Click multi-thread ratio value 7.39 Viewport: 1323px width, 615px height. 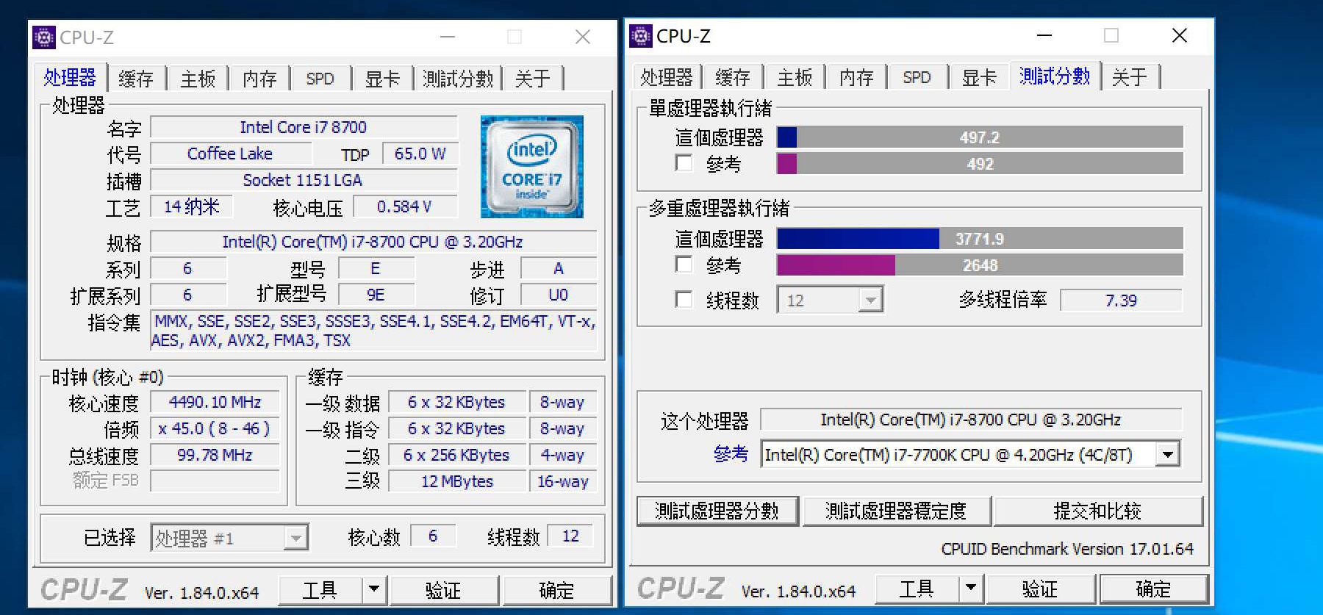click(x=1121, y=300)
